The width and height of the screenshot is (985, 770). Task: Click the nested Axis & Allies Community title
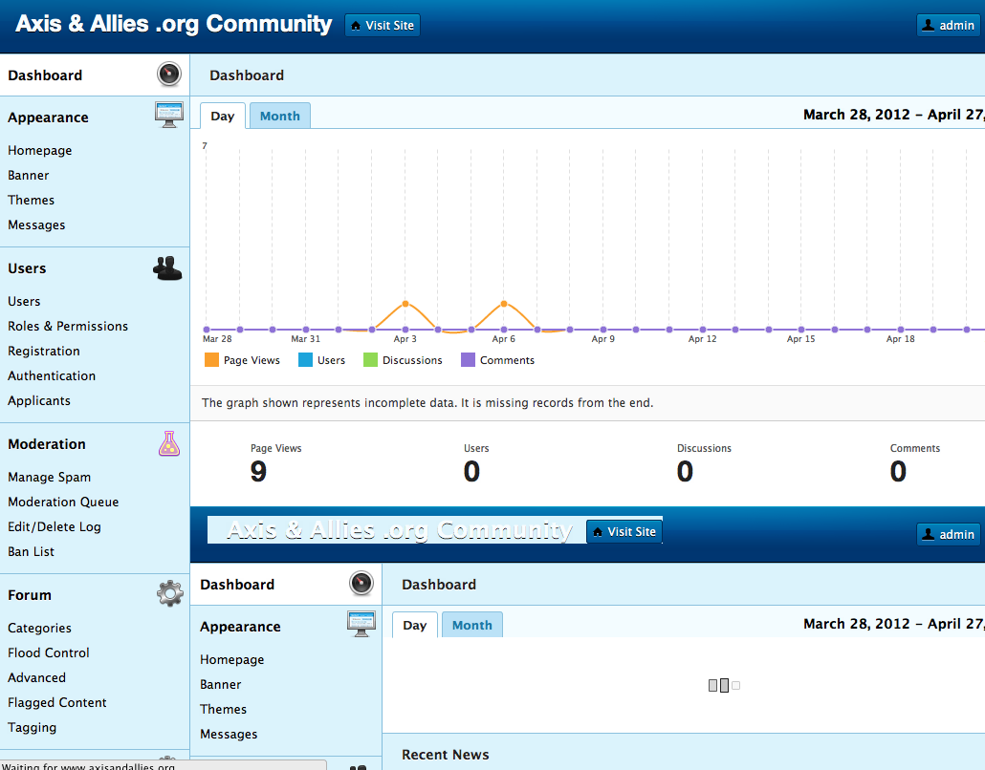tap(399, 530)
